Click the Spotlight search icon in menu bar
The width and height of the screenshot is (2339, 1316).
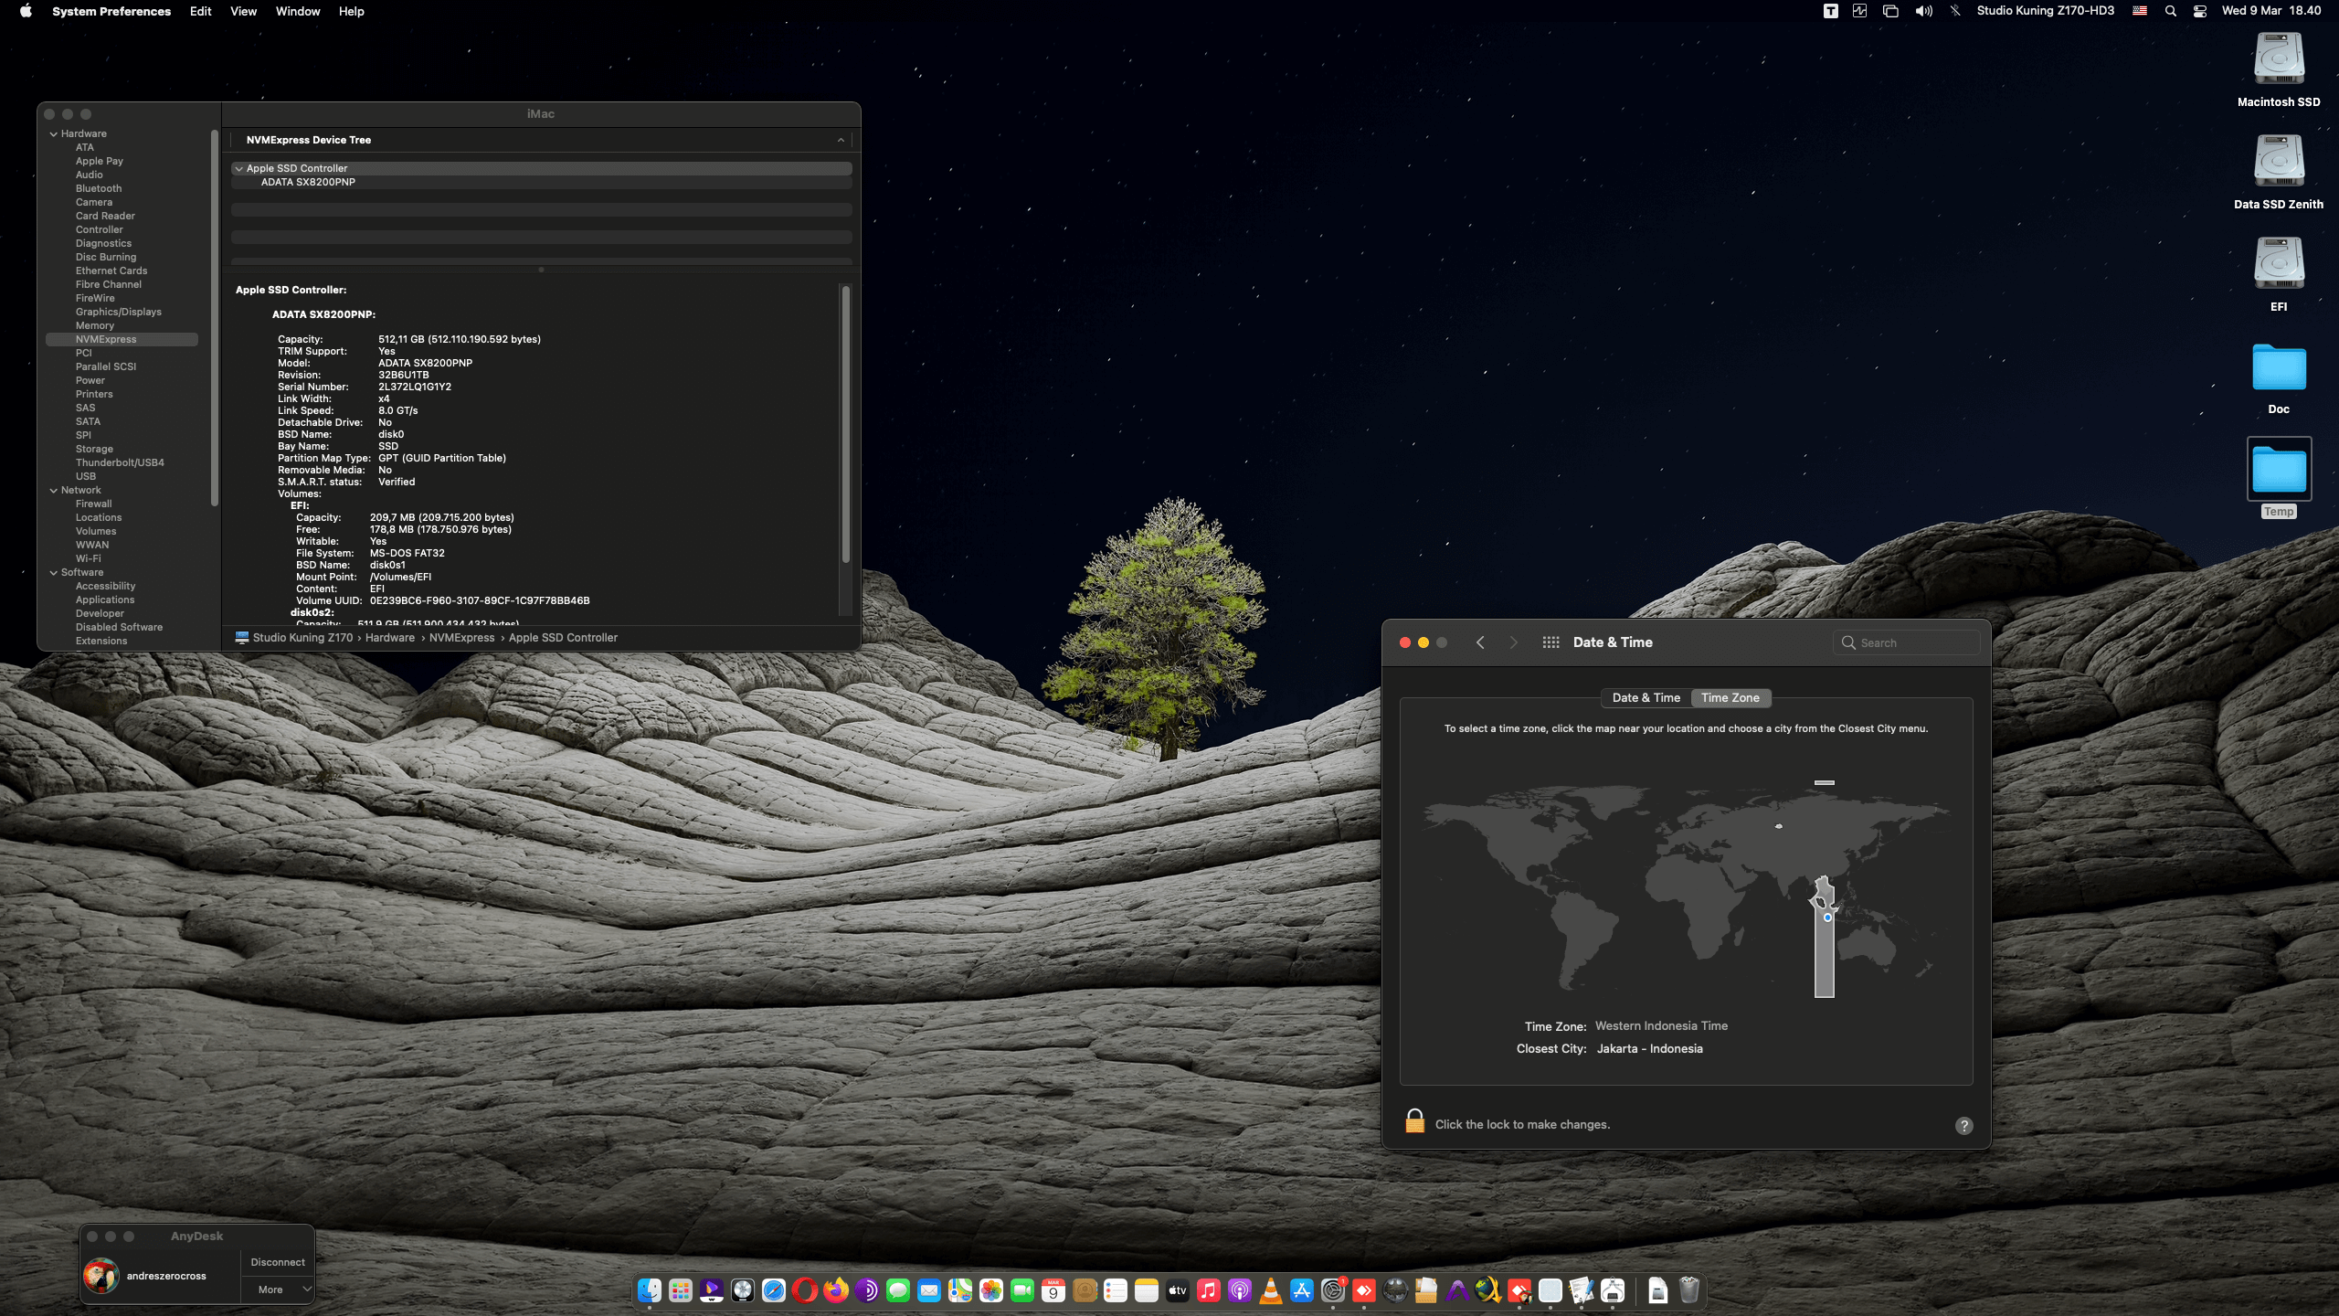click(2170, 11)
